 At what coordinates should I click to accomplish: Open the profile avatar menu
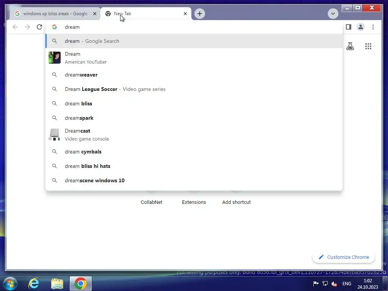pos(361,27)
